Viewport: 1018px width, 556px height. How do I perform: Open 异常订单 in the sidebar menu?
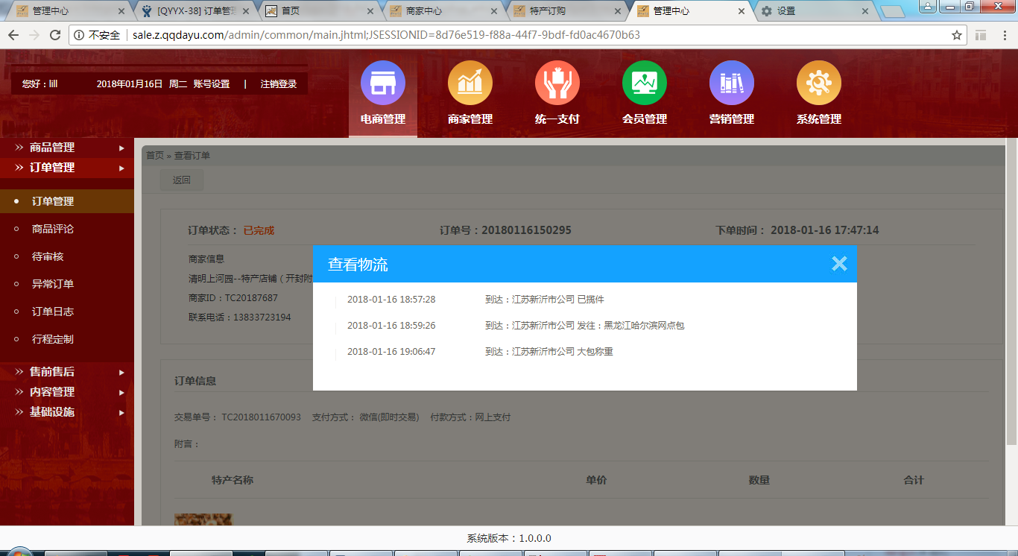coord(53,284)
